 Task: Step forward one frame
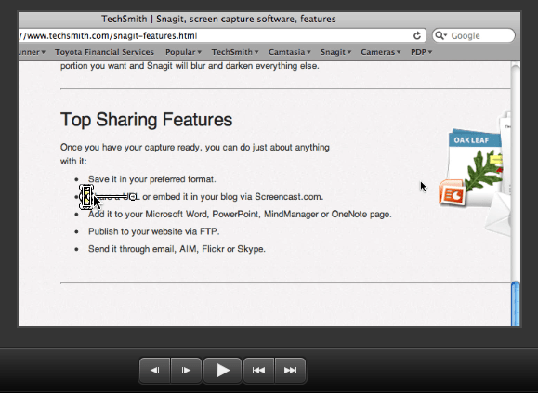pyautogui.click(x=186, y=371)
